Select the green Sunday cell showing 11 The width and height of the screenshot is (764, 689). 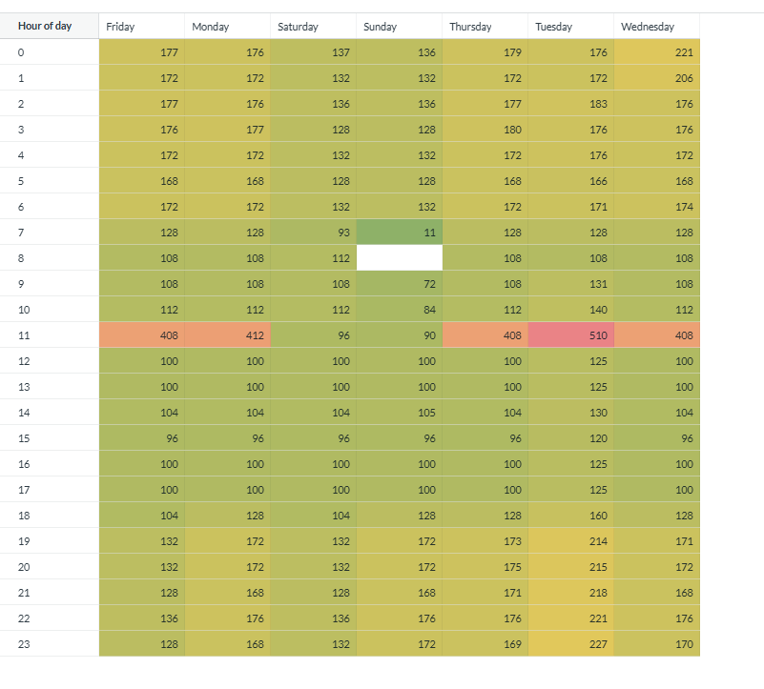(x=399, y=233)
